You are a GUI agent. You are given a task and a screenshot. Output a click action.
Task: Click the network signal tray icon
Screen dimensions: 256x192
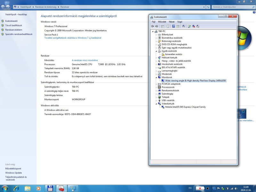pos(232,188)
